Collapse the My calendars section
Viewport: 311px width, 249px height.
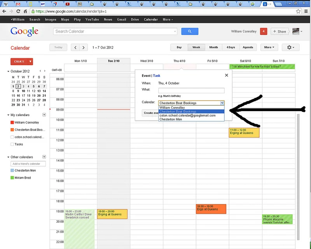pos(8,115)
